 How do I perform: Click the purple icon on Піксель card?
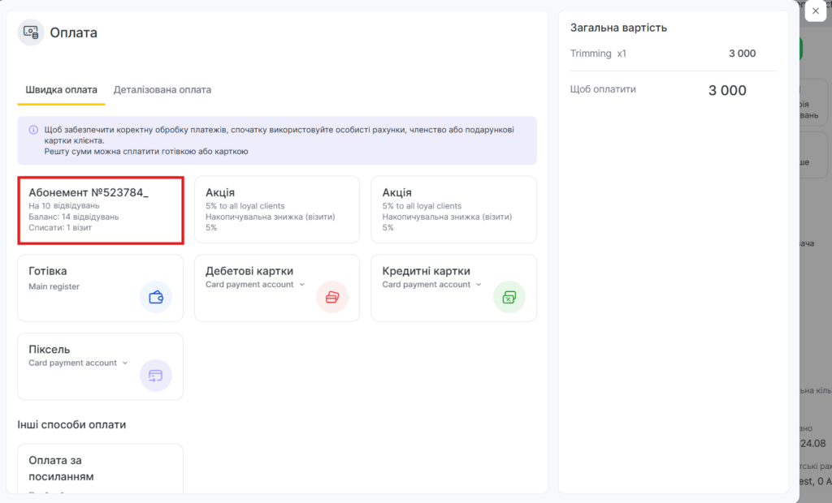coord(155,375)
